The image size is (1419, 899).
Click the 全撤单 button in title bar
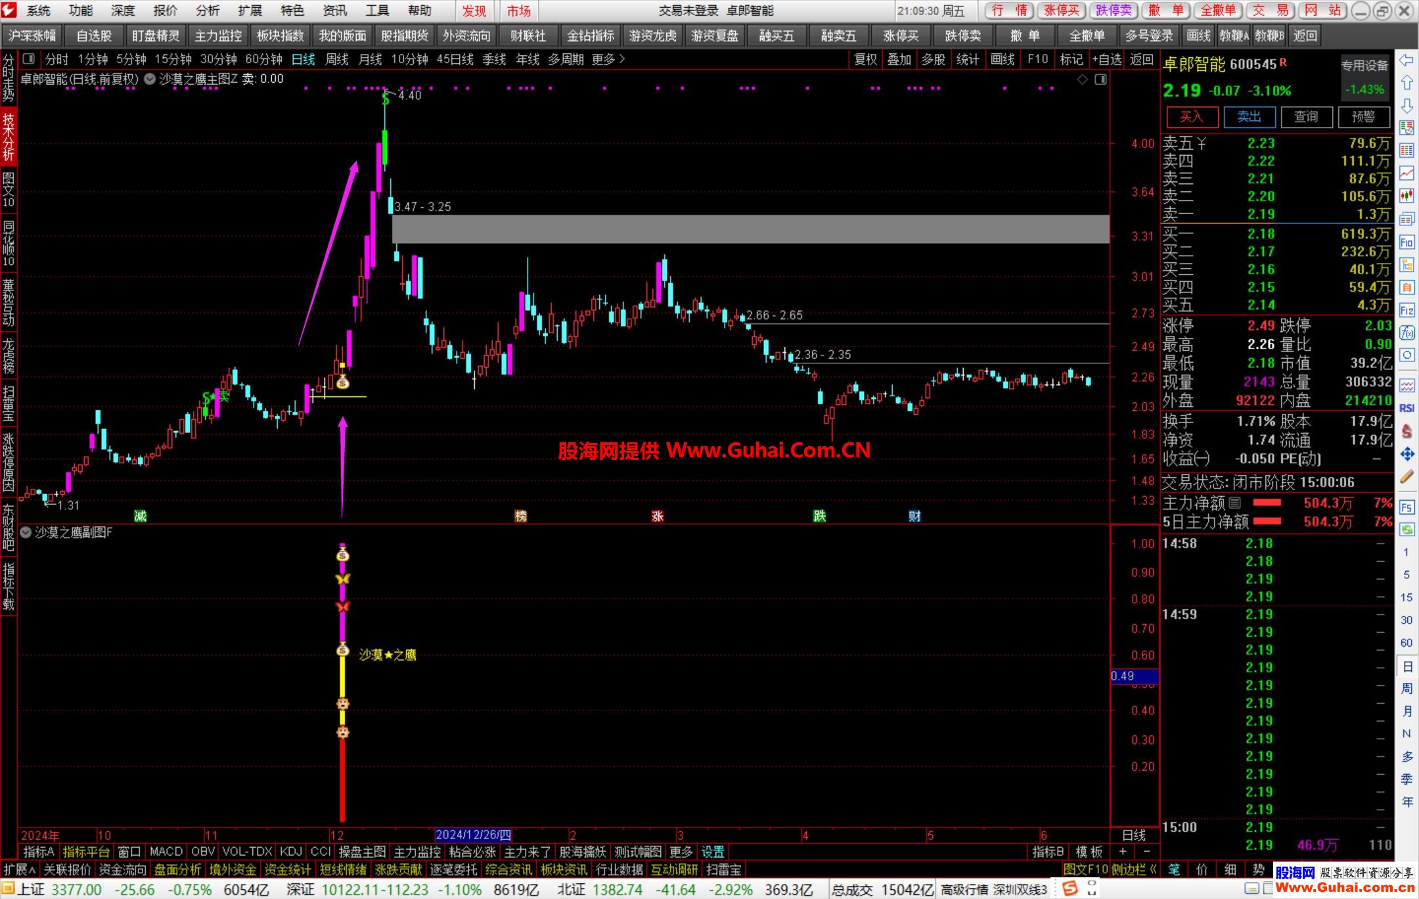tap(1219, 11)
